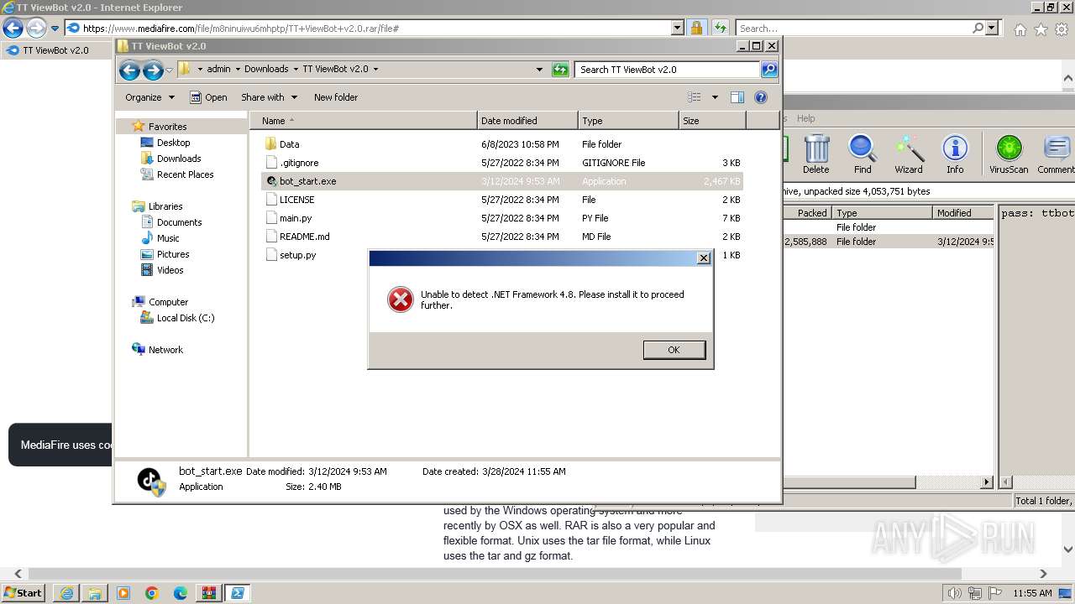The height and width of the screenshot is (604, 1075).
Task: Open WinRAR from the taskbar
Action: click(208, 593)
